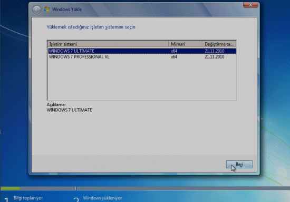Click the Mimari column header
The image size is (290, 202).
[185, 44]
